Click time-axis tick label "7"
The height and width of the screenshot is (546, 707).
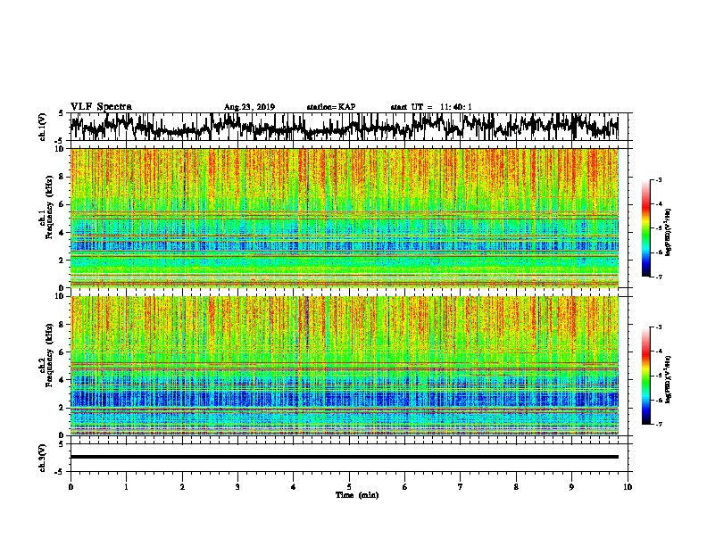tap(461, 487)
